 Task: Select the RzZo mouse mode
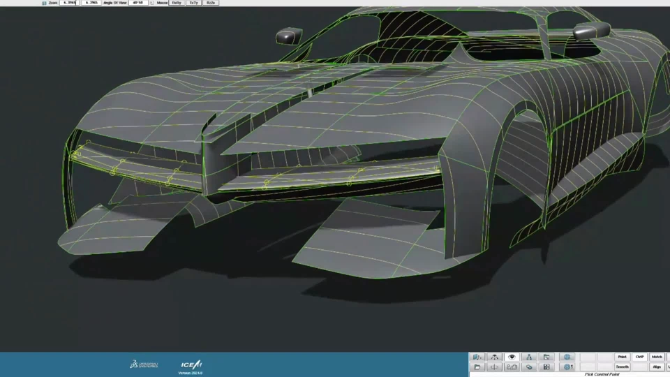click(x=211, y=3)
